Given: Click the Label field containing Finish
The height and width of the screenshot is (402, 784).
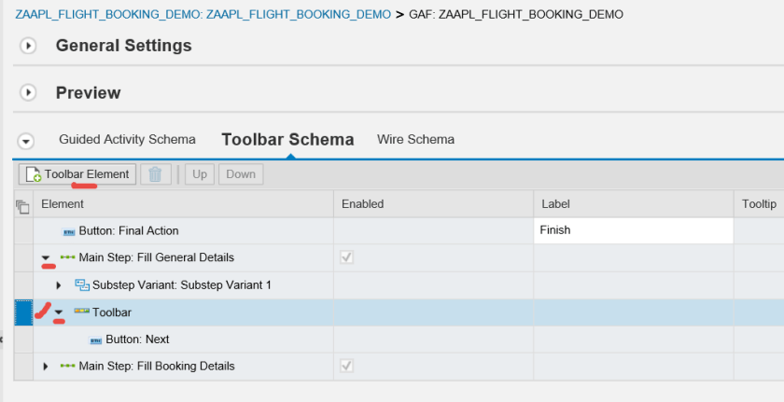Looking at the screenshot, I should pos(633,230).
